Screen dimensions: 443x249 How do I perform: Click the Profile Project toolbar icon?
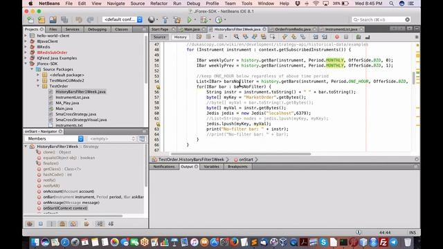[x=219, y=20]
